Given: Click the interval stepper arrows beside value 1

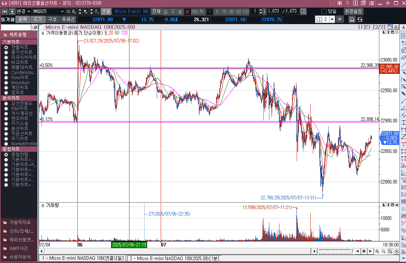Looking at the screenshot, I should tap(261, 12).
